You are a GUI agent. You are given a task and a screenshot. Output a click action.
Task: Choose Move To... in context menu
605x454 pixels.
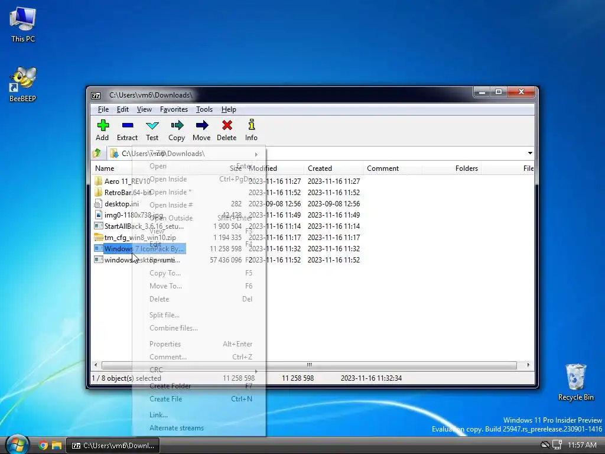coord(199,286)
